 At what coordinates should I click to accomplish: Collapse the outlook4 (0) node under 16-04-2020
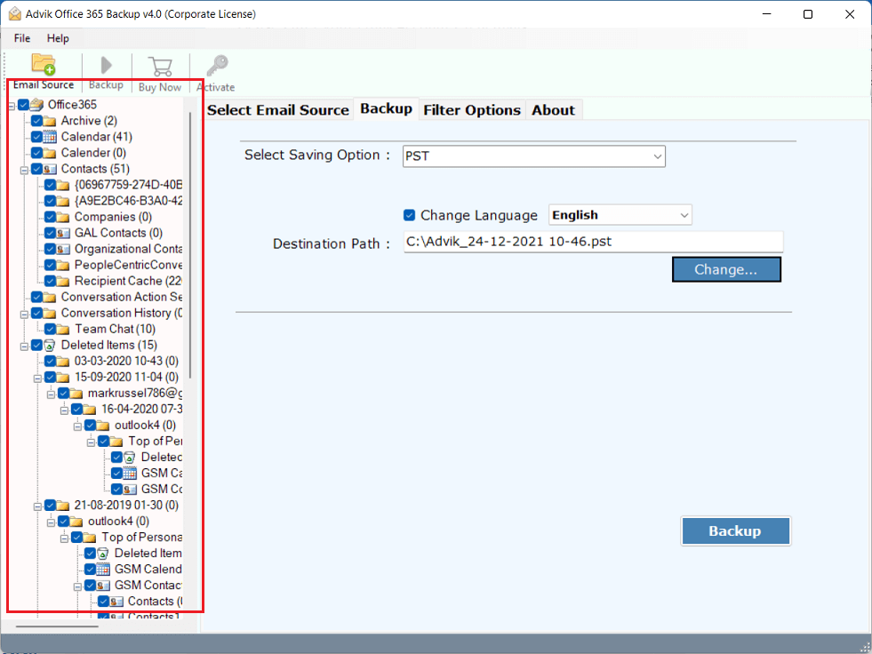78,427
